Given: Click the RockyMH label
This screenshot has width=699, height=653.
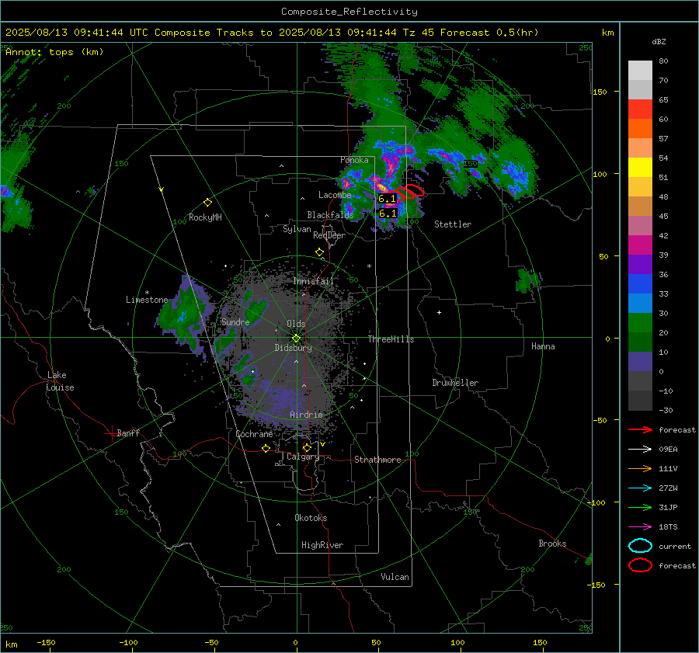Looking at the screenshot, I should (205, 217).
